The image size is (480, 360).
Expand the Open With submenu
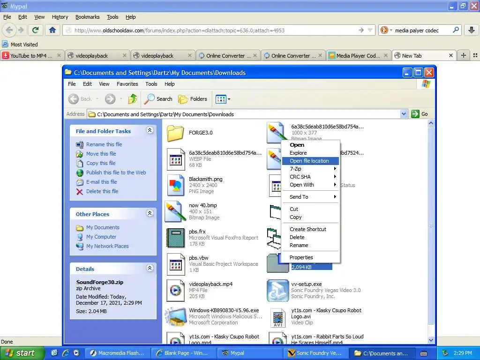point(310,185)
